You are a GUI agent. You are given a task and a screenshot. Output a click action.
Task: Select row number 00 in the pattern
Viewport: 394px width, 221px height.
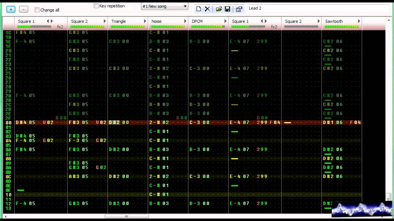8,122
